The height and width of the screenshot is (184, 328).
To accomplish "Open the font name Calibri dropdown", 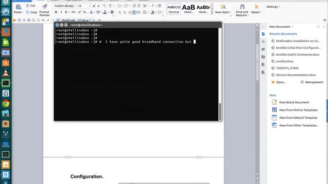I will [76, 6].
